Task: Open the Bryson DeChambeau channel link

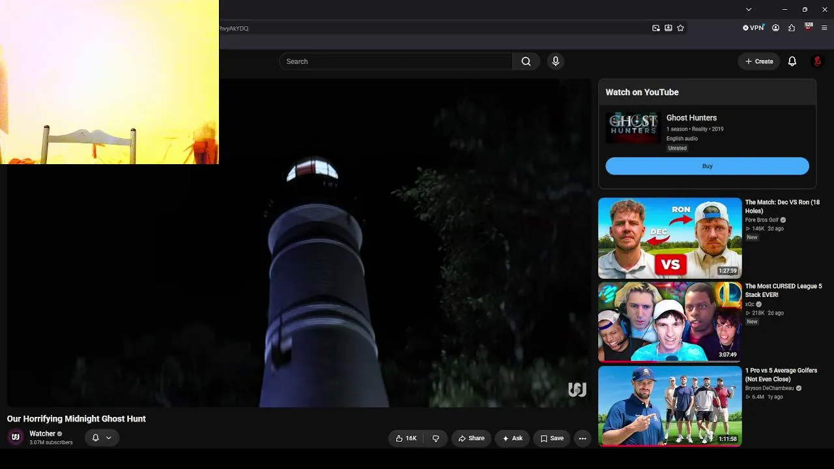Action: 769,388
